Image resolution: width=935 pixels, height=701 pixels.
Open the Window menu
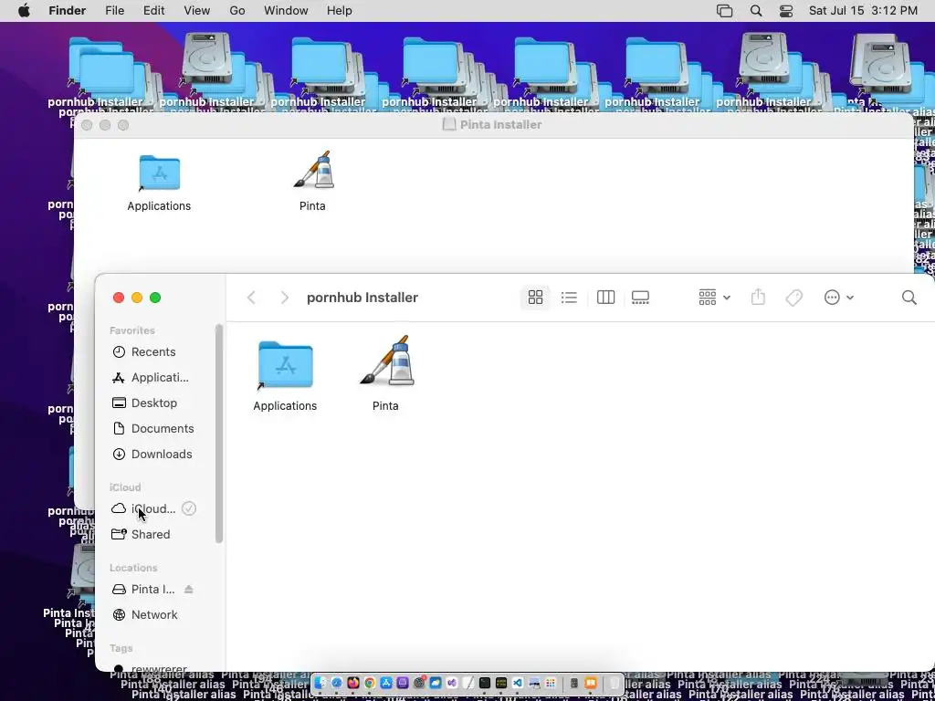[x=286, y=11]
